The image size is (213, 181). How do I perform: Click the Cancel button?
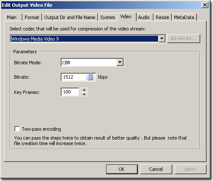point(156,169)
